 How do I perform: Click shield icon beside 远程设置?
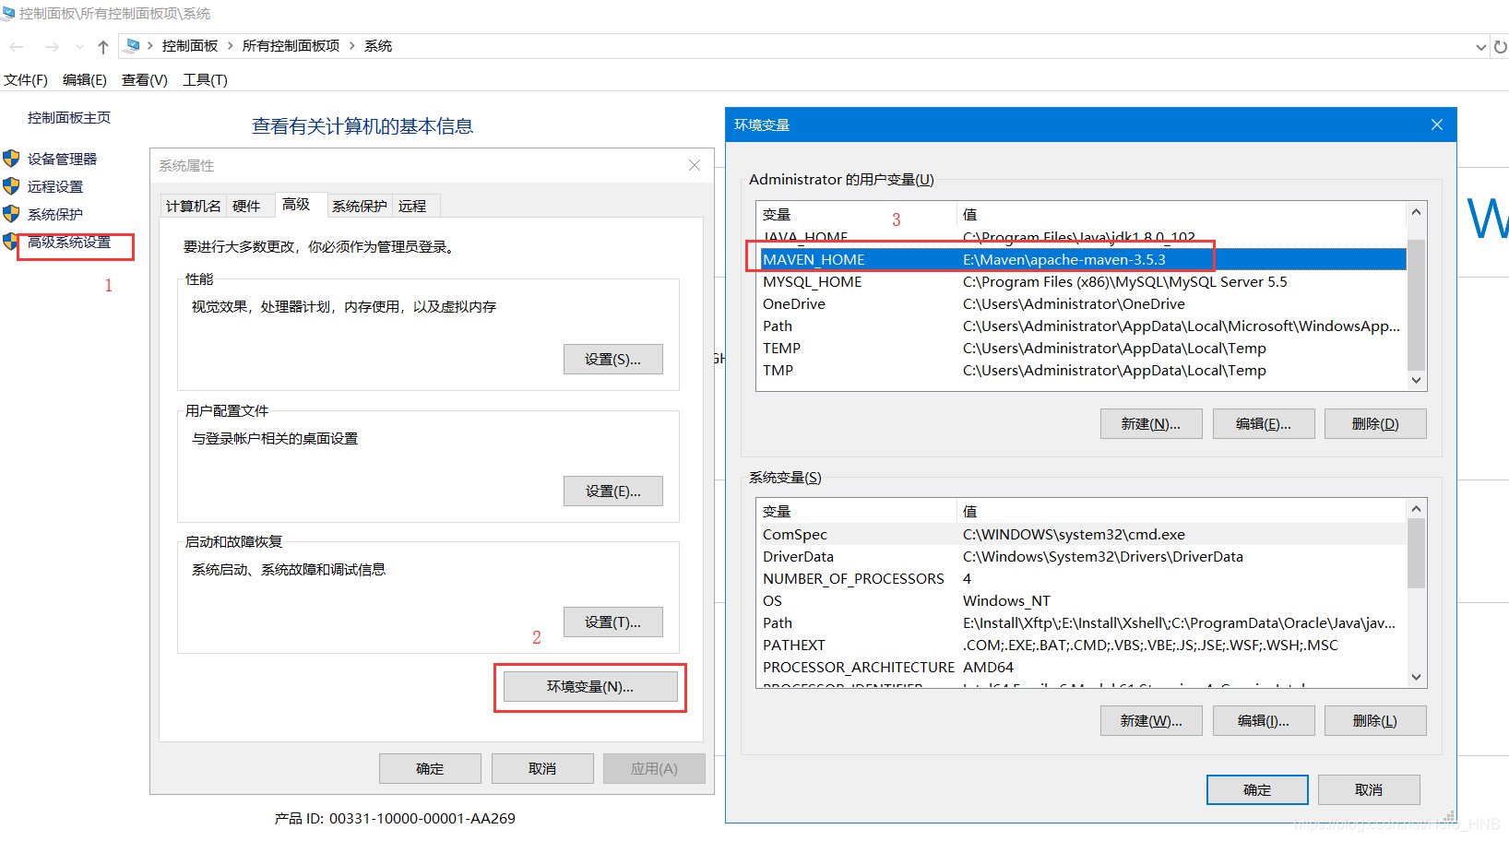tap(11, 186)
